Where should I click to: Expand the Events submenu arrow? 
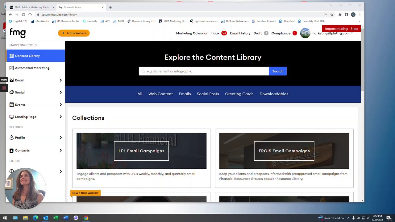60,105
